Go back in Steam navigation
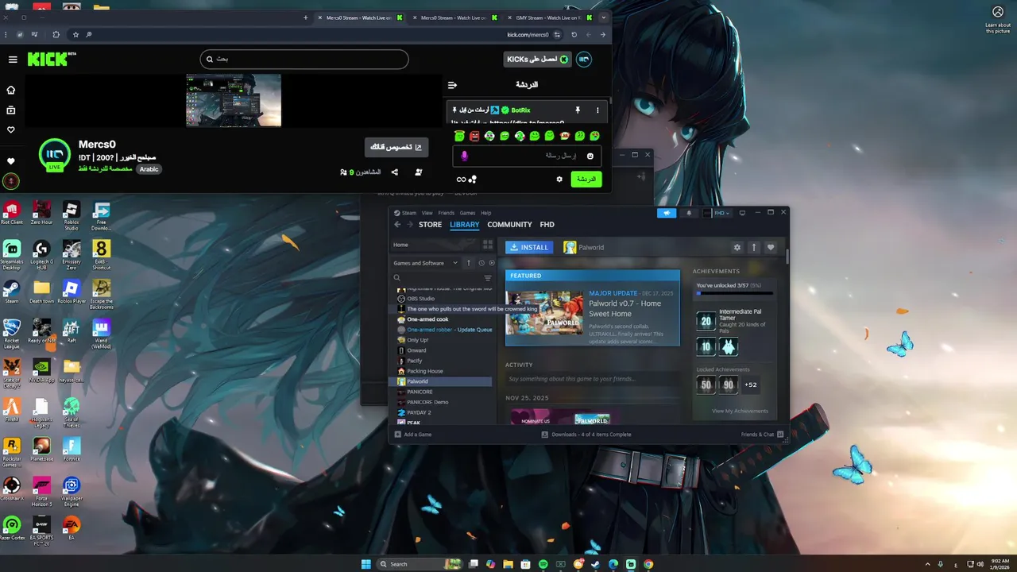 pos(398,225)
